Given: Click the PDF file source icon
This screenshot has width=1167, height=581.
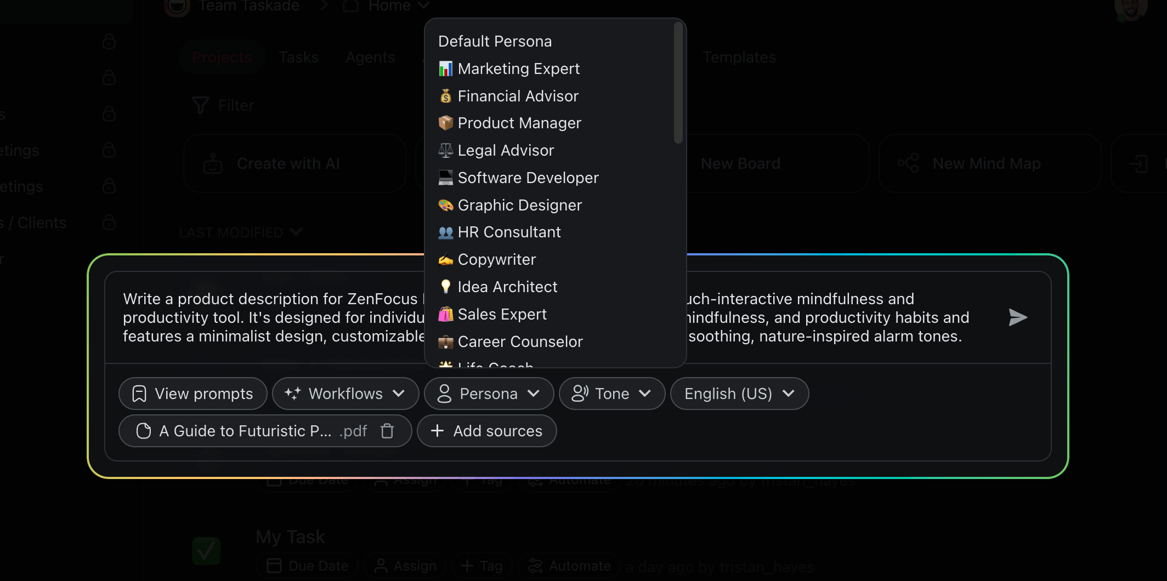Looking at the screenshot, I should pos(144,431).
